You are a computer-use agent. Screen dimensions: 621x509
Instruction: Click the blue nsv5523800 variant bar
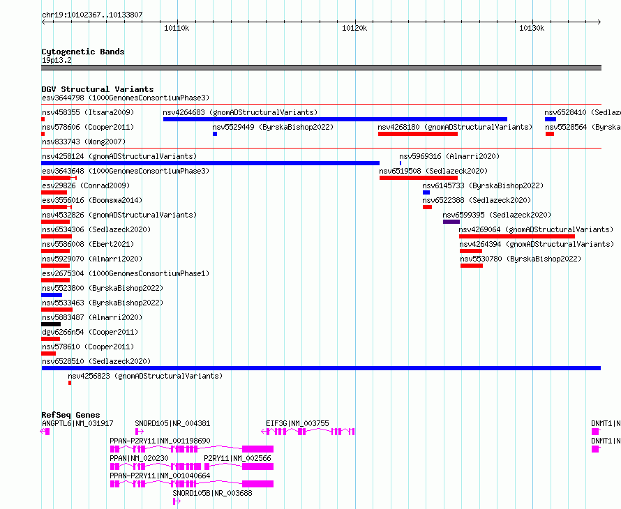click(52, 295)
